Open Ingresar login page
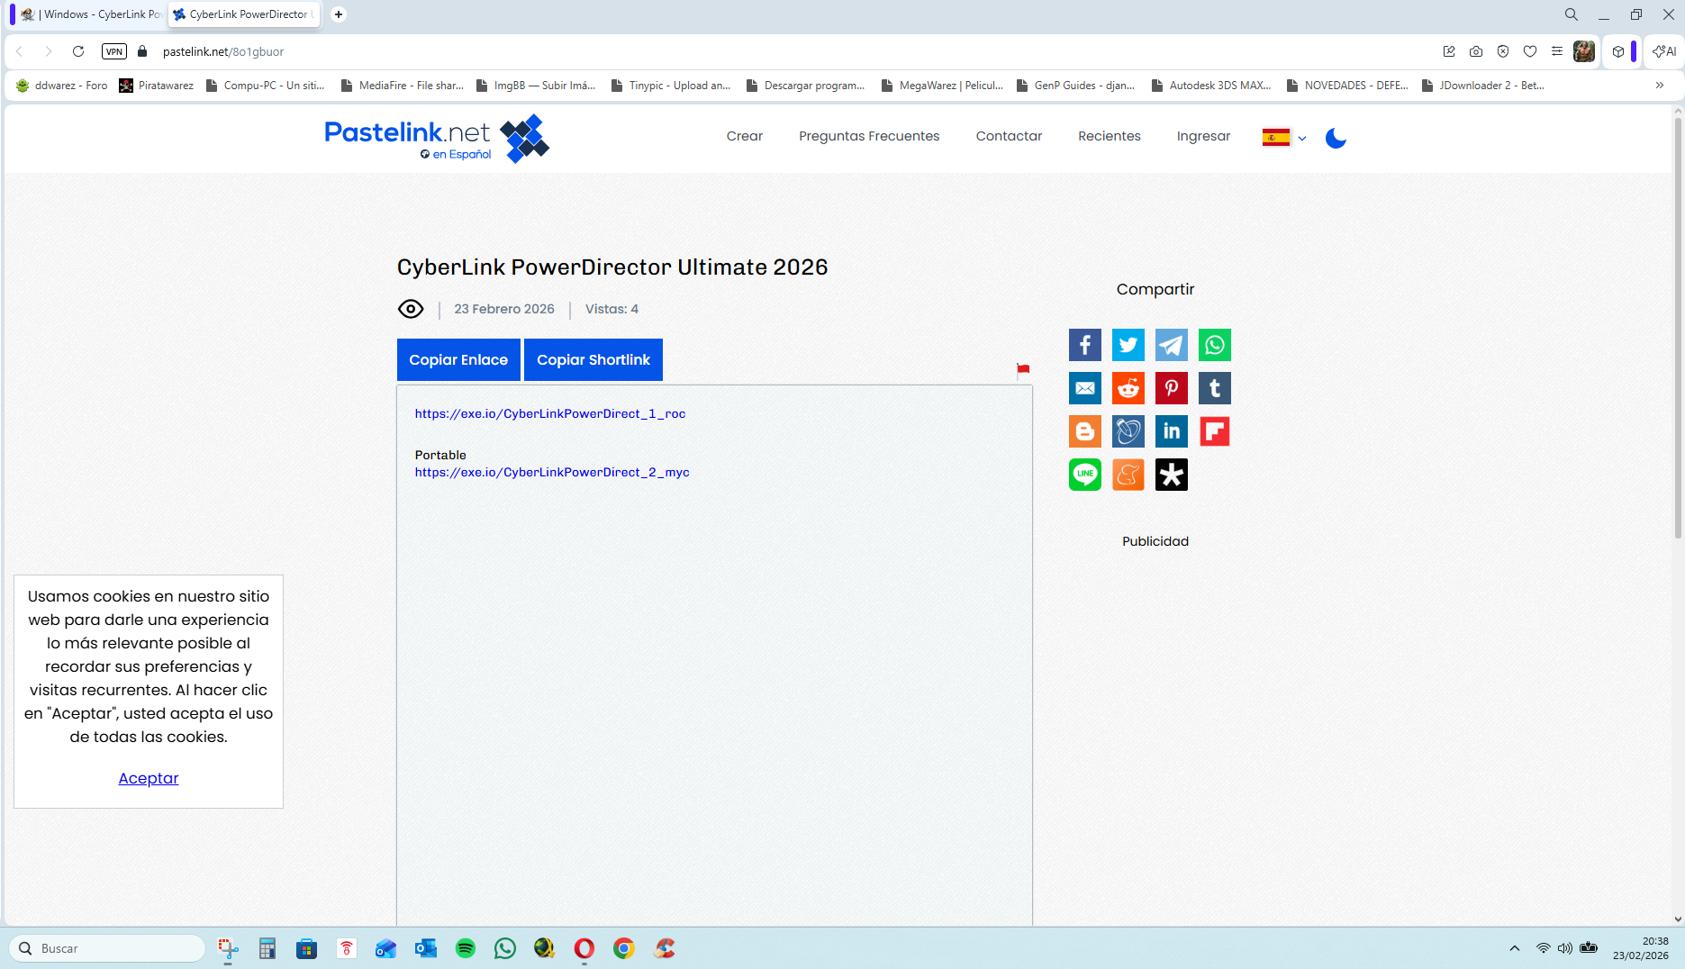Screen dimensions: 1685x969 (1203, 136)
